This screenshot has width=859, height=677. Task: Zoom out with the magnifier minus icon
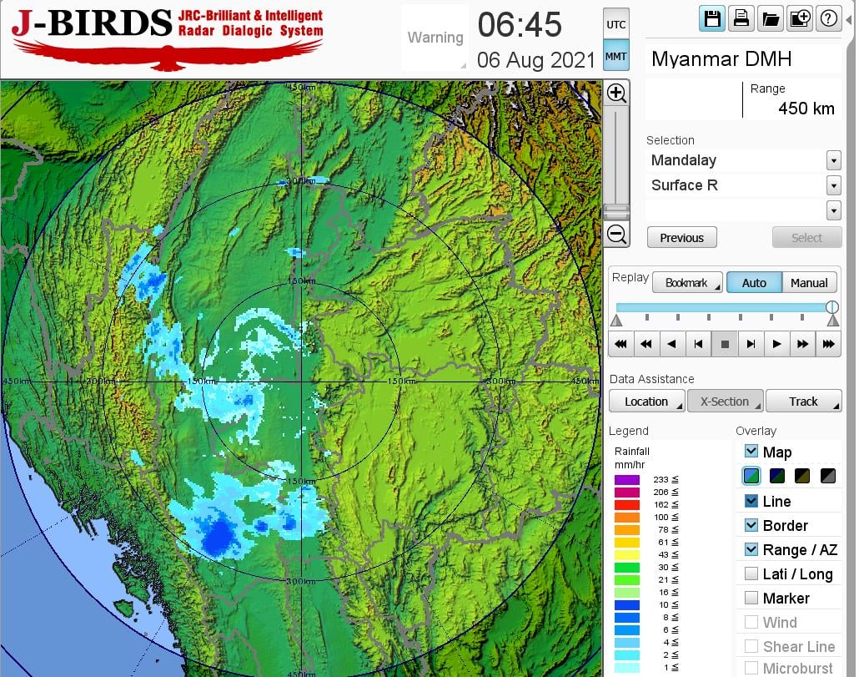pos(616,235)
